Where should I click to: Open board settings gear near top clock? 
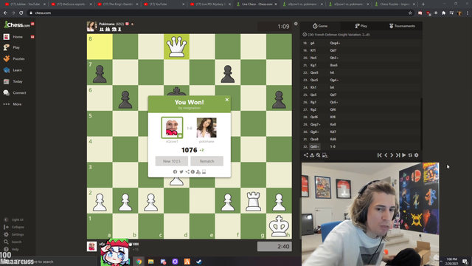[x=296, y=24]
